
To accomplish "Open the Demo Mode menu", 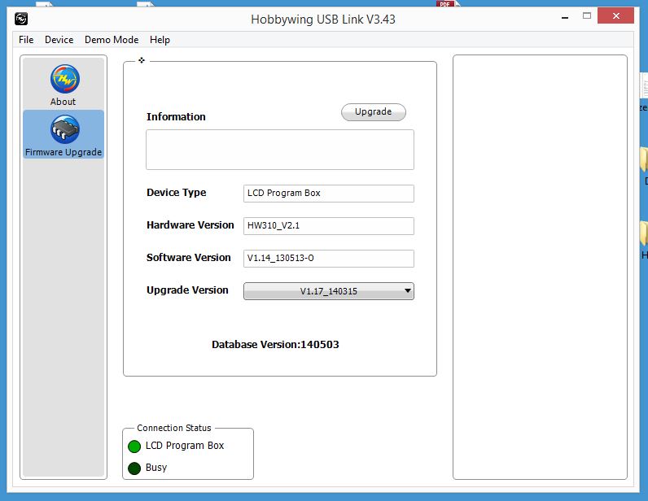I will pos(112,40).
